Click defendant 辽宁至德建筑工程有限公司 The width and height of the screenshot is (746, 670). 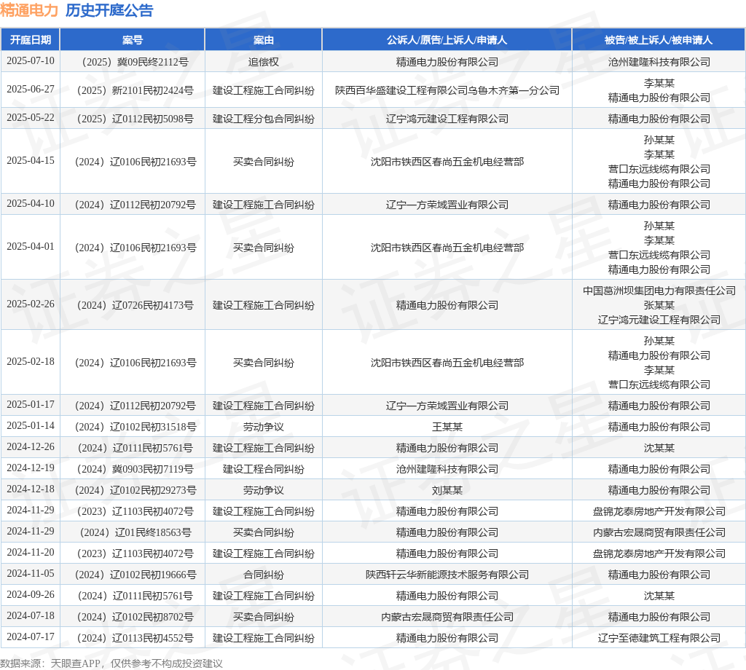(x=659, y=638)
